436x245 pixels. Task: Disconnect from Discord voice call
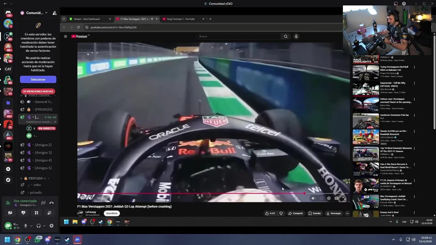(x=51, y=203)
